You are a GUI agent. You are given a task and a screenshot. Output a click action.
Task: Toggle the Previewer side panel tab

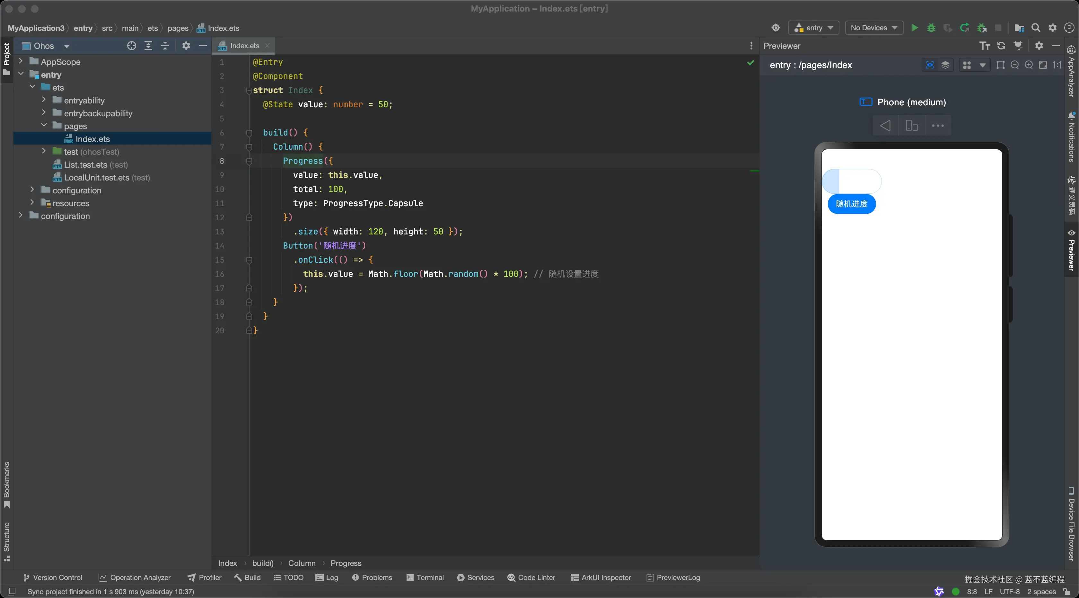tap(1071, 251)
